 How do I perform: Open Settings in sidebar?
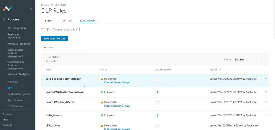7,114
